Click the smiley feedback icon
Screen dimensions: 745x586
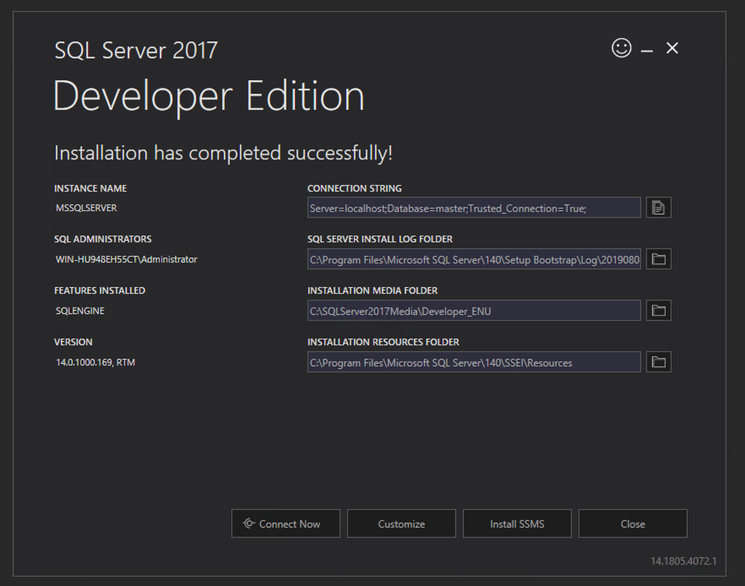pos(622,48)
